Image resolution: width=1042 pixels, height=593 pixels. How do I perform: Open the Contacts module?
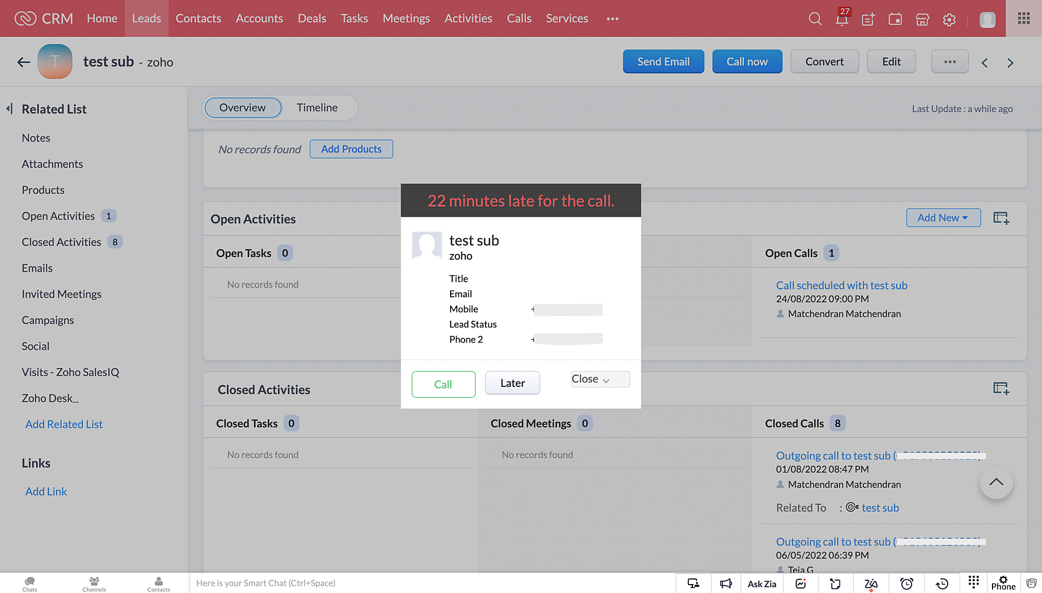198,18
